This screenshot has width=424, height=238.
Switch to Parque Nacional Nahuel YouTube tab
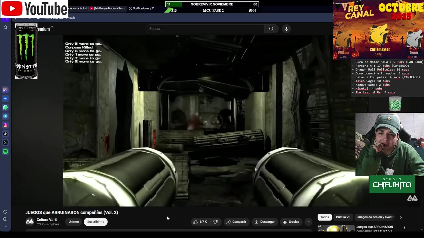(x=107, y=8)
